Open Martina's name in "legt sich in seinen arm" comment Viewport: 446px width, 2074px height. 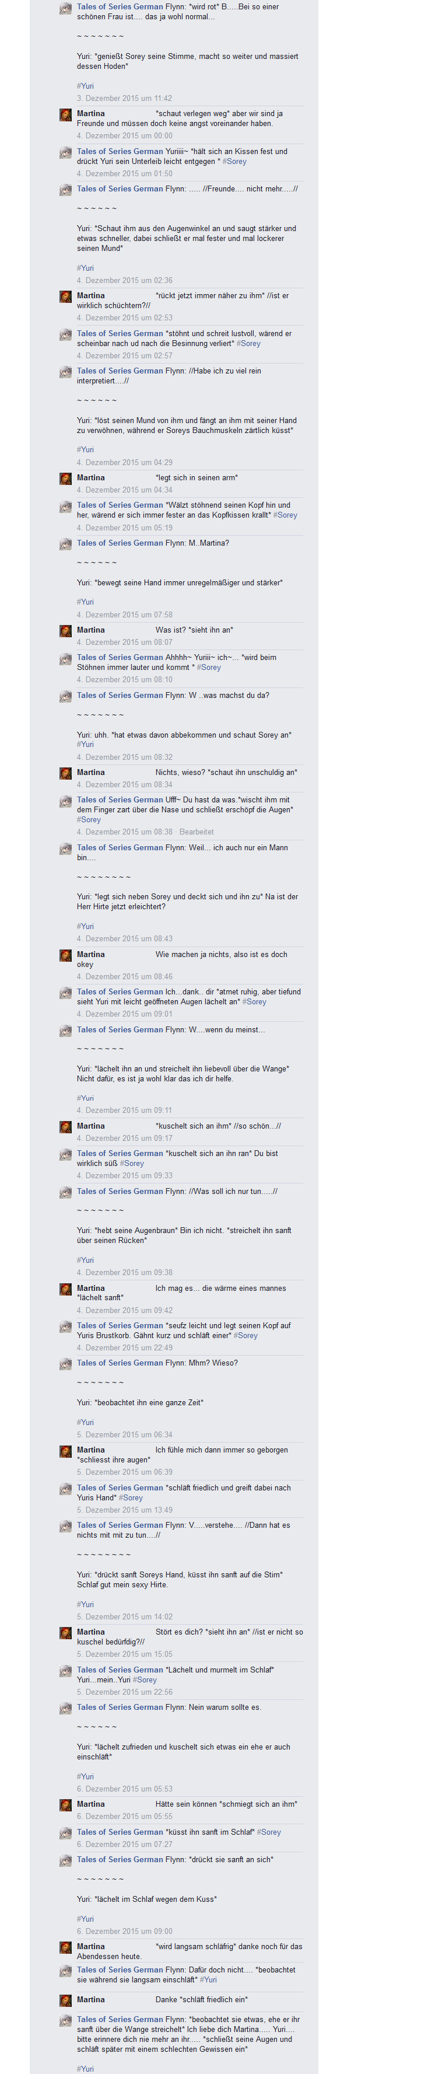(91, 477)
